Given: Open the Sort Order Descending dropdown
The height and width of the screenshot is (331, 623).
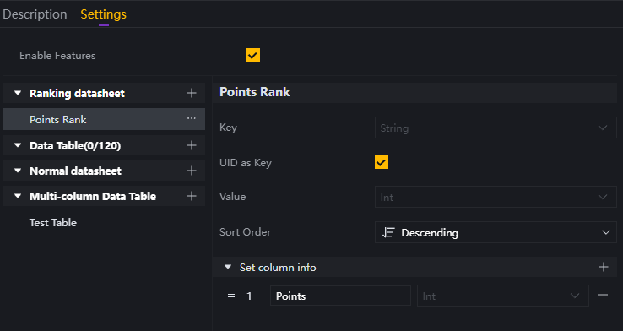Looking at the screenshot, I should (x=496, y=232).
